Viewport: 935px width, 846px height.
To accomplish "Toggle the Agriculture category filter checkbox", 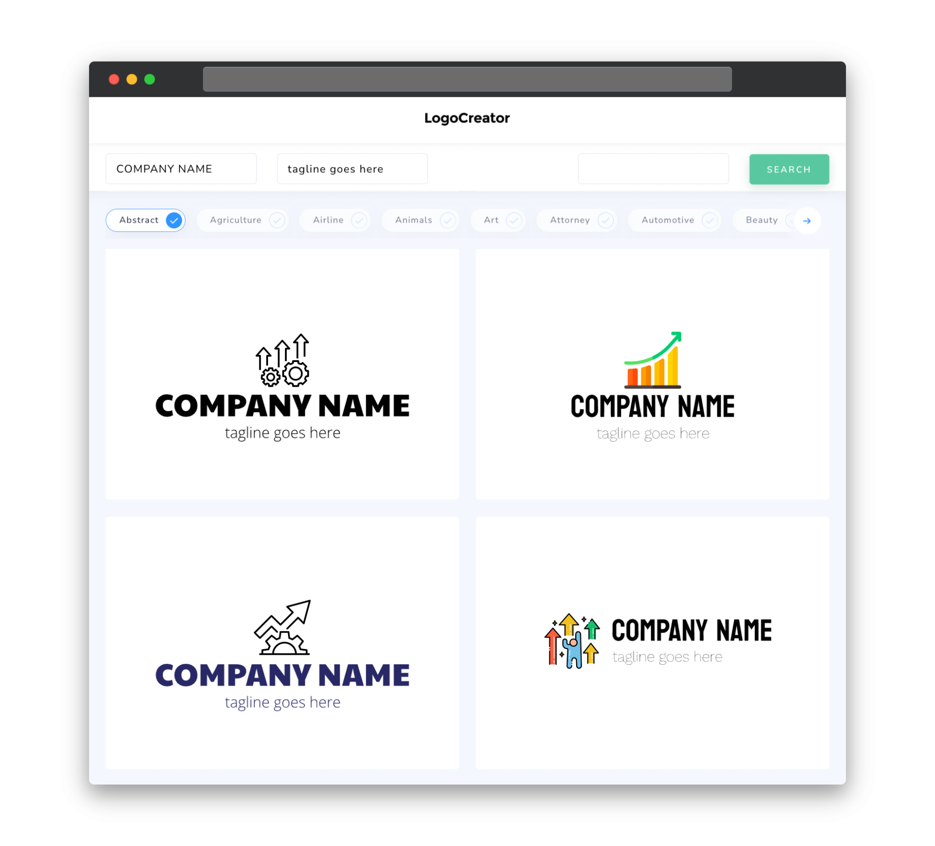I will pyautogui.click(x=277, y=220).
